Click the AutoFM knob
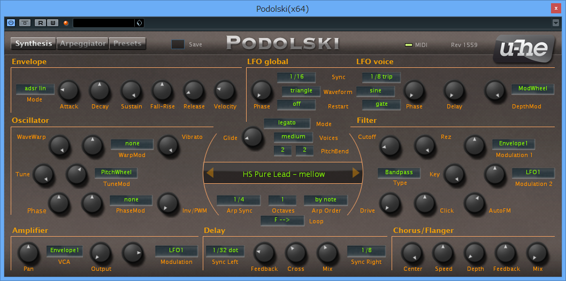The image size is (566, 281). pos(474,203)
